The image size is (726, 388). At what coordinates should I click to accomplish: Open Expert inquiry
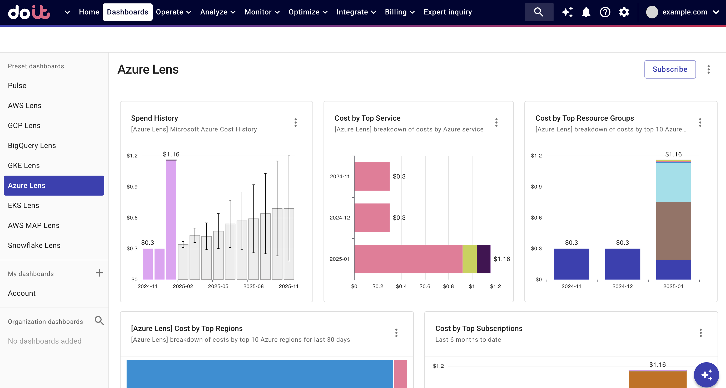pyautogui.click(x=448, y=12)
